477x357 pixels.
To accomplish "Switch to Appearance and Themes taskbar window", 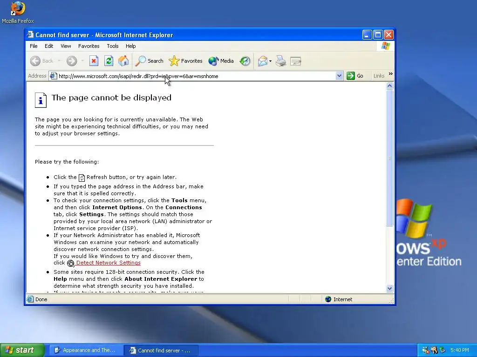I will (86, 350).
